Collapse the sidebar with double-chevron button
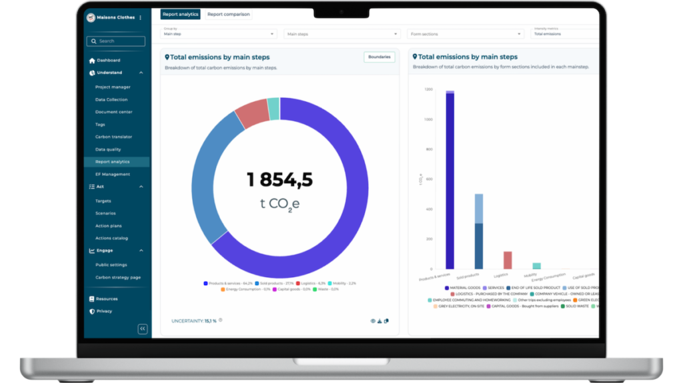The width and height of the screenshot is (683, 383). coord(143,328)
